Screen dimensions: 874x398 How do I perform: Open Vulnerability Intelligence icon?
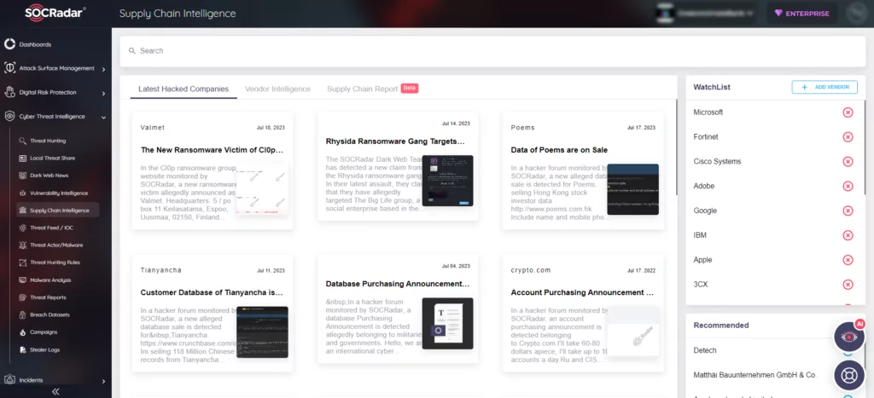point(23,193)
